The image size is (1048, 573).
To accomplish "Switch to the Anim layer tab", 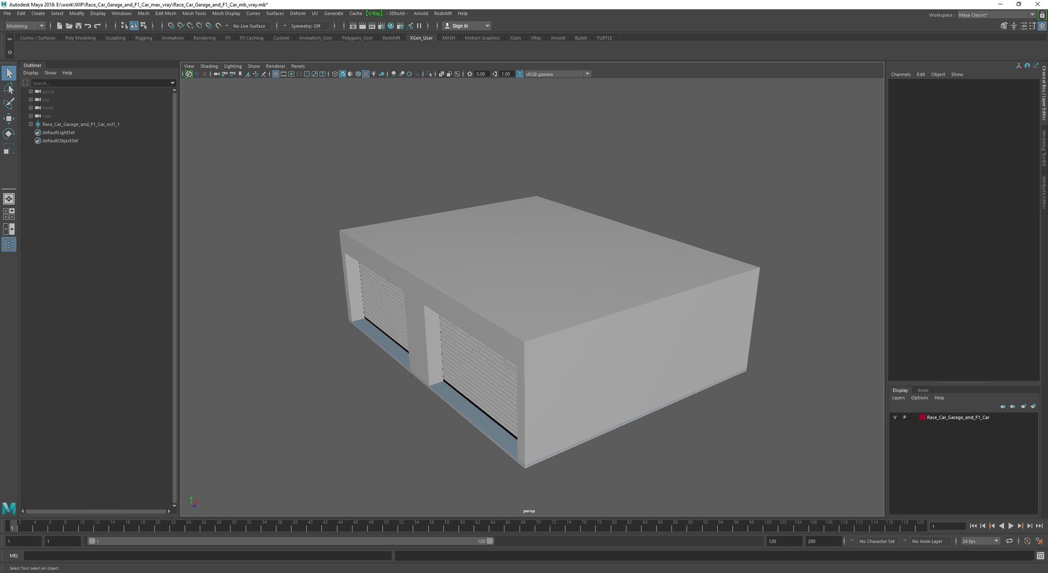I will pyautogui.click(x=922, y=391).
